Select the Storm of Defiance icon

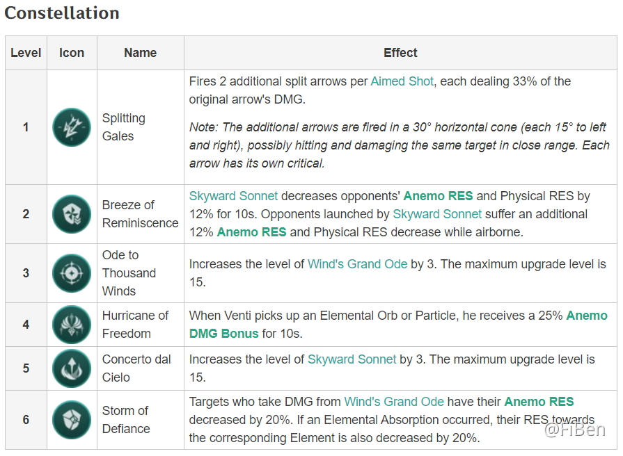(x=72, y=420)
